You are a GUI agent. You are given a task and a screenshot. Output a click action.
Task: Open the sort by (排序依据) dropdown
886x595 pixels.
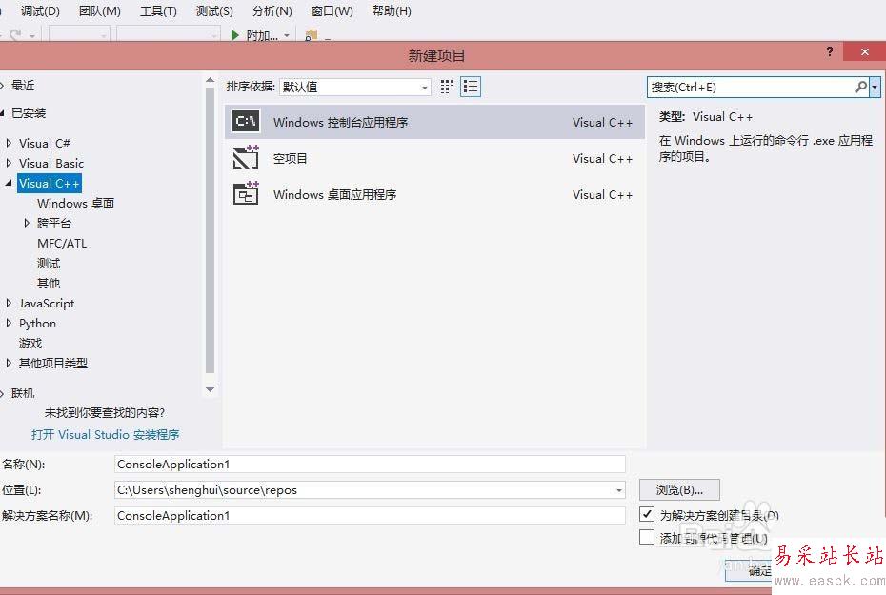pos(354,87)
